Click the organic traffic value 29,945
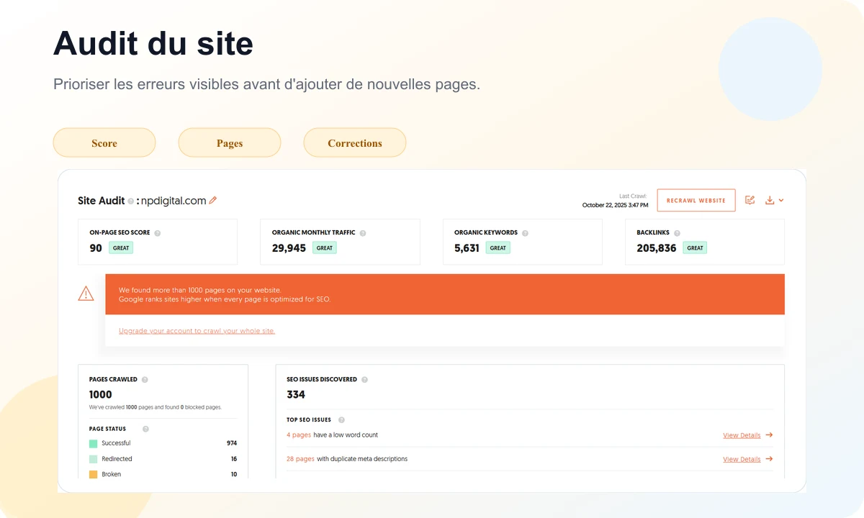Viewport: 864px width, 518px height. coord(289,248)
